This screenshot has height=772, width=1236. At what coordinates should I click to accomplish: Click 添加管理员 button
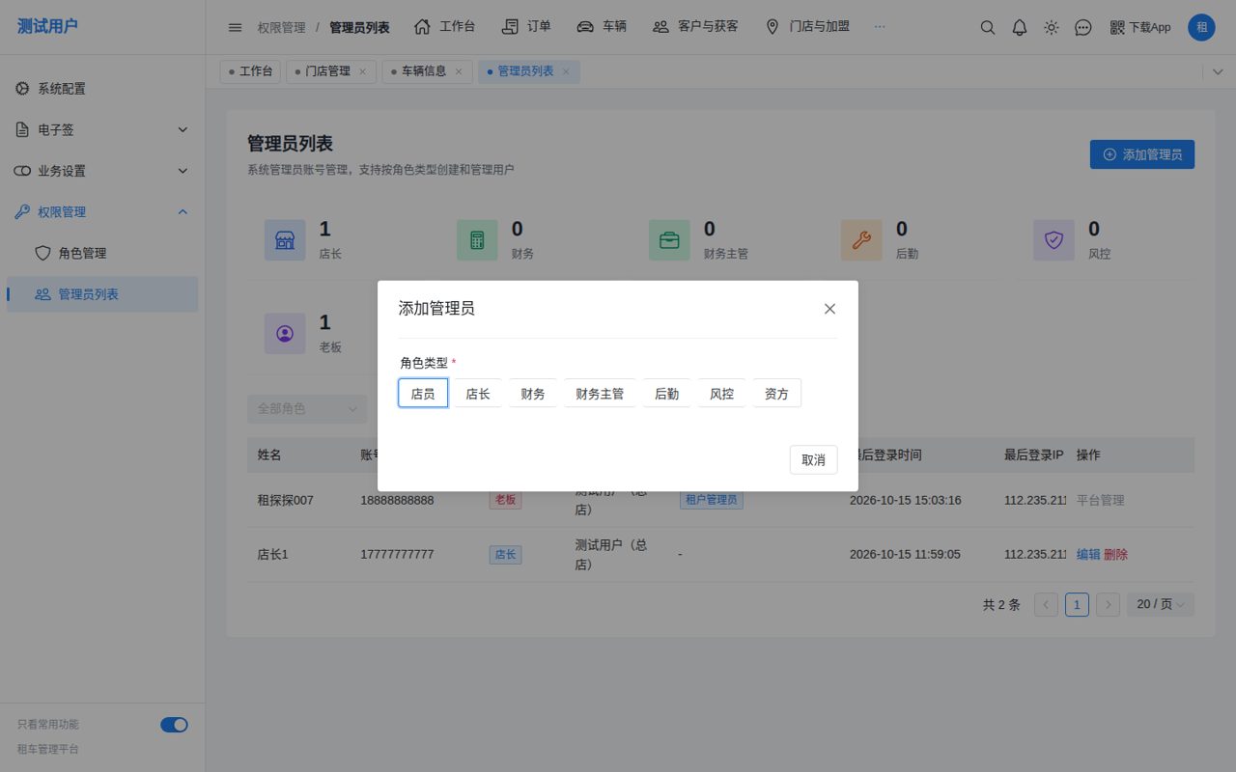tap(1142, 154)
